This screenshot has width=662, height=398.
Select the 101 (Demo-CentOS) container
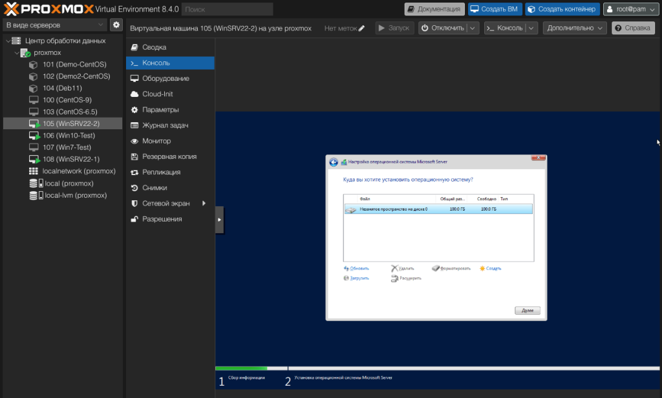tap(74, 65)
